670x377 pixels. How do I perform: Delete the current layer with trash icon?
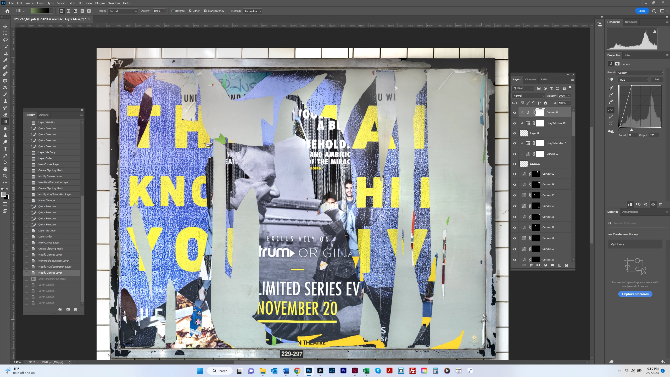coord(566,265)
